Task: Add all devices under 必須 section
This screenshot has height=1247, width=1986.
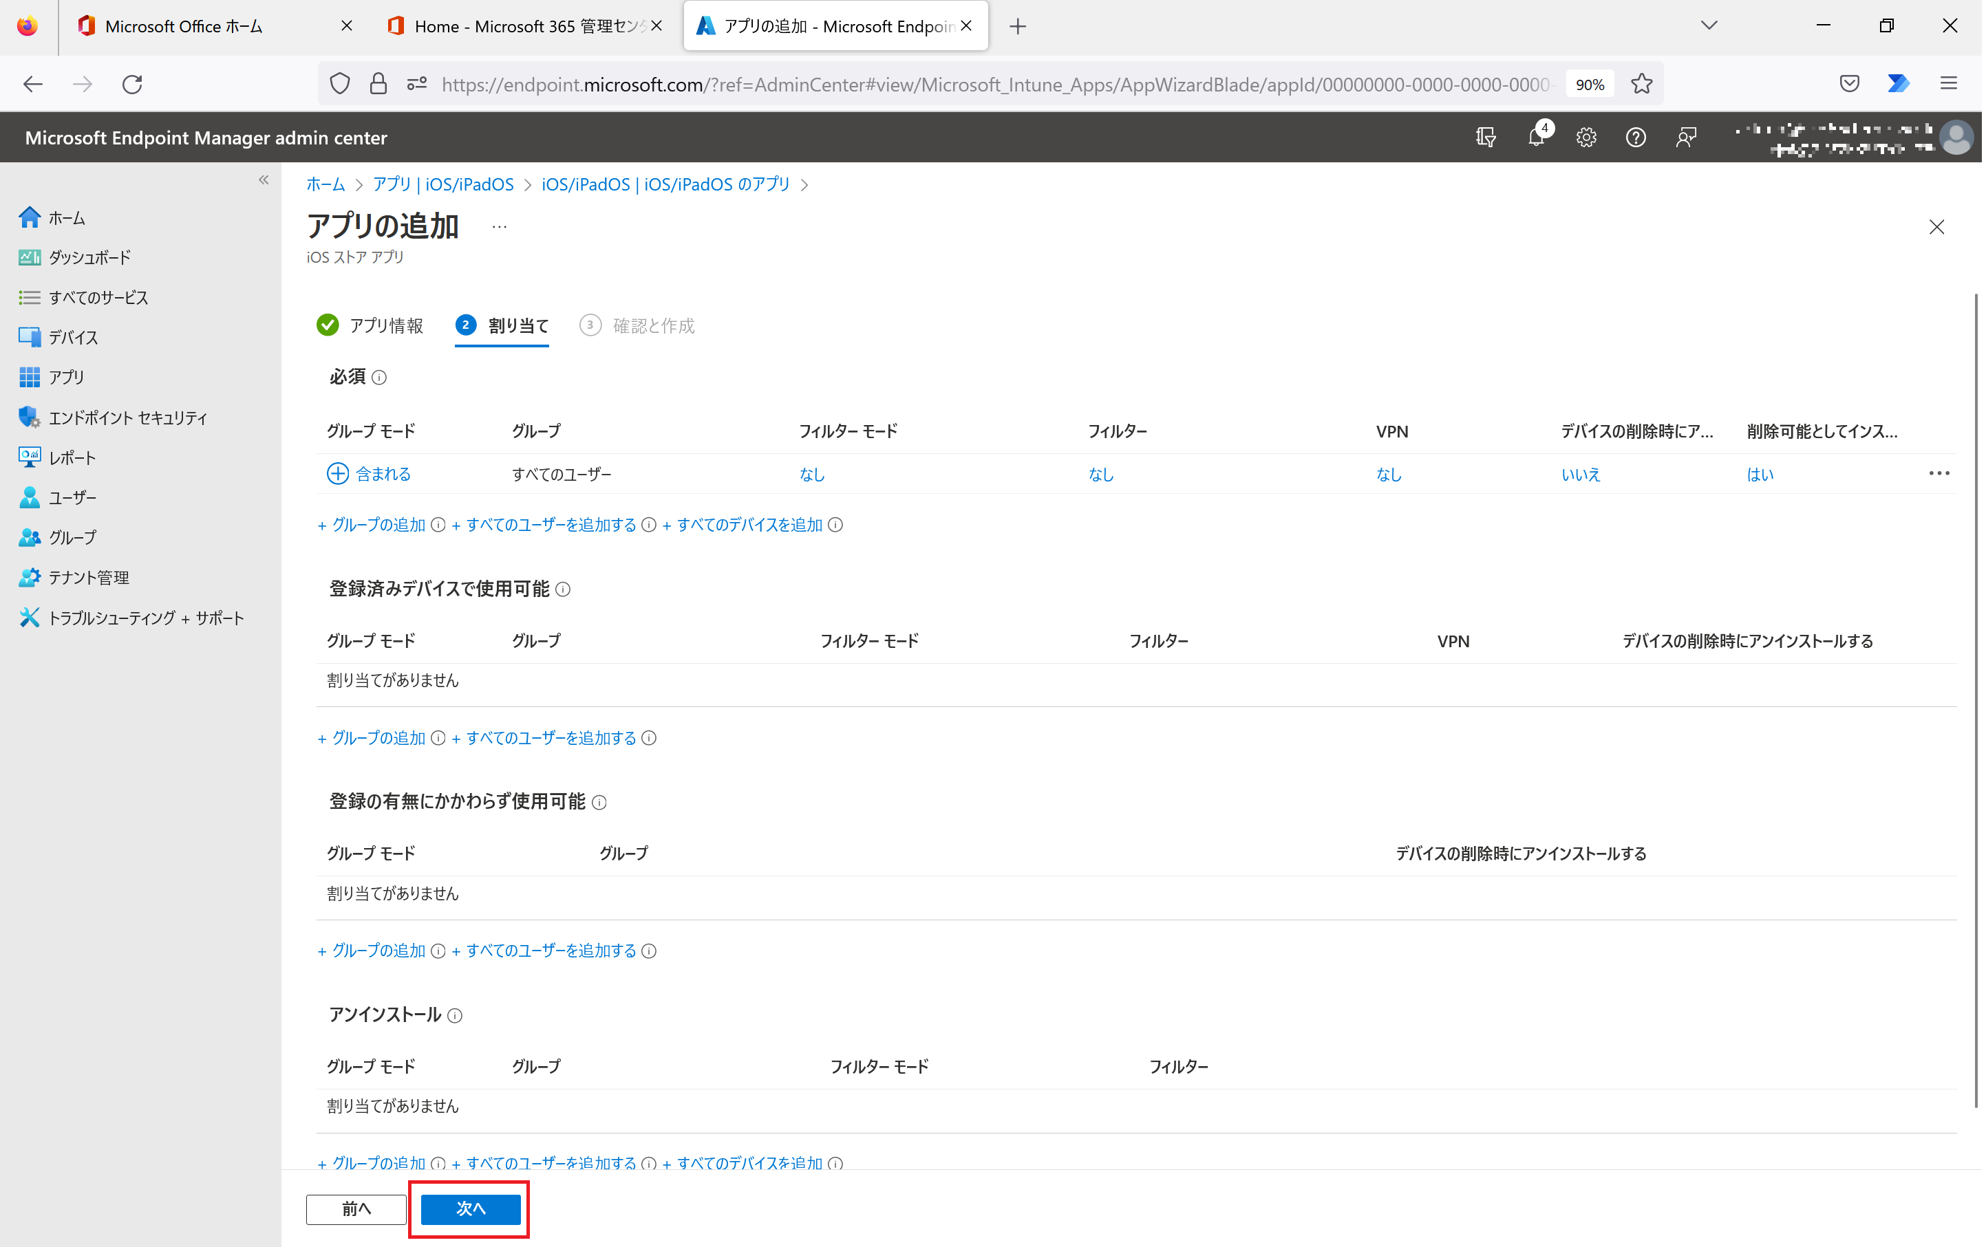Action: [x=743, y=525]
